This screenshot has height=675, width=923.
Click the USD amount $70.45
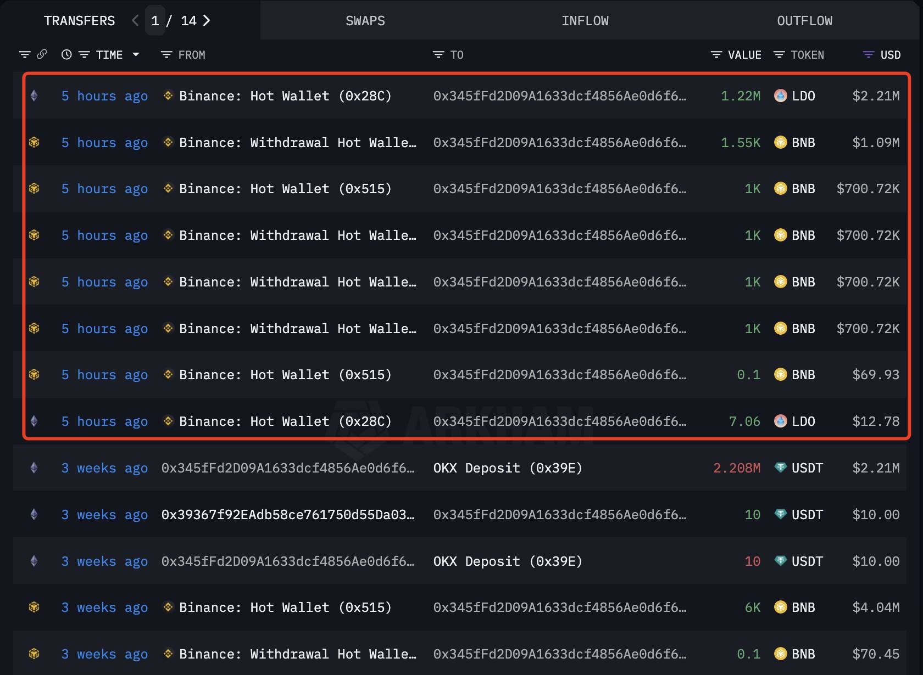[x=876, y=654]
